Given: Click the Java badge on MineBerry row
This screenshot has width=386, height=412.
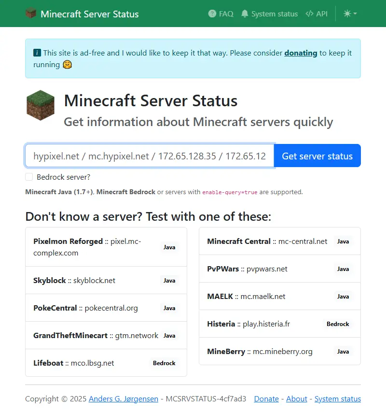Looking at the screenshot, I should coord(343,352).
